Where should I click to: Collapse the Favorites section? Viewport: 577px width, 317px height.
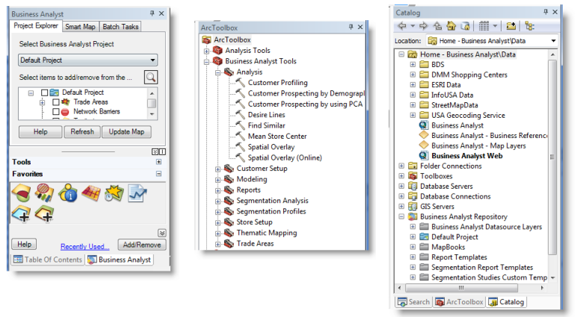[x=158, y=174]
